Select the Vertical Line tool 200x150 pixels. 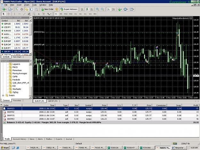point(14,14)
